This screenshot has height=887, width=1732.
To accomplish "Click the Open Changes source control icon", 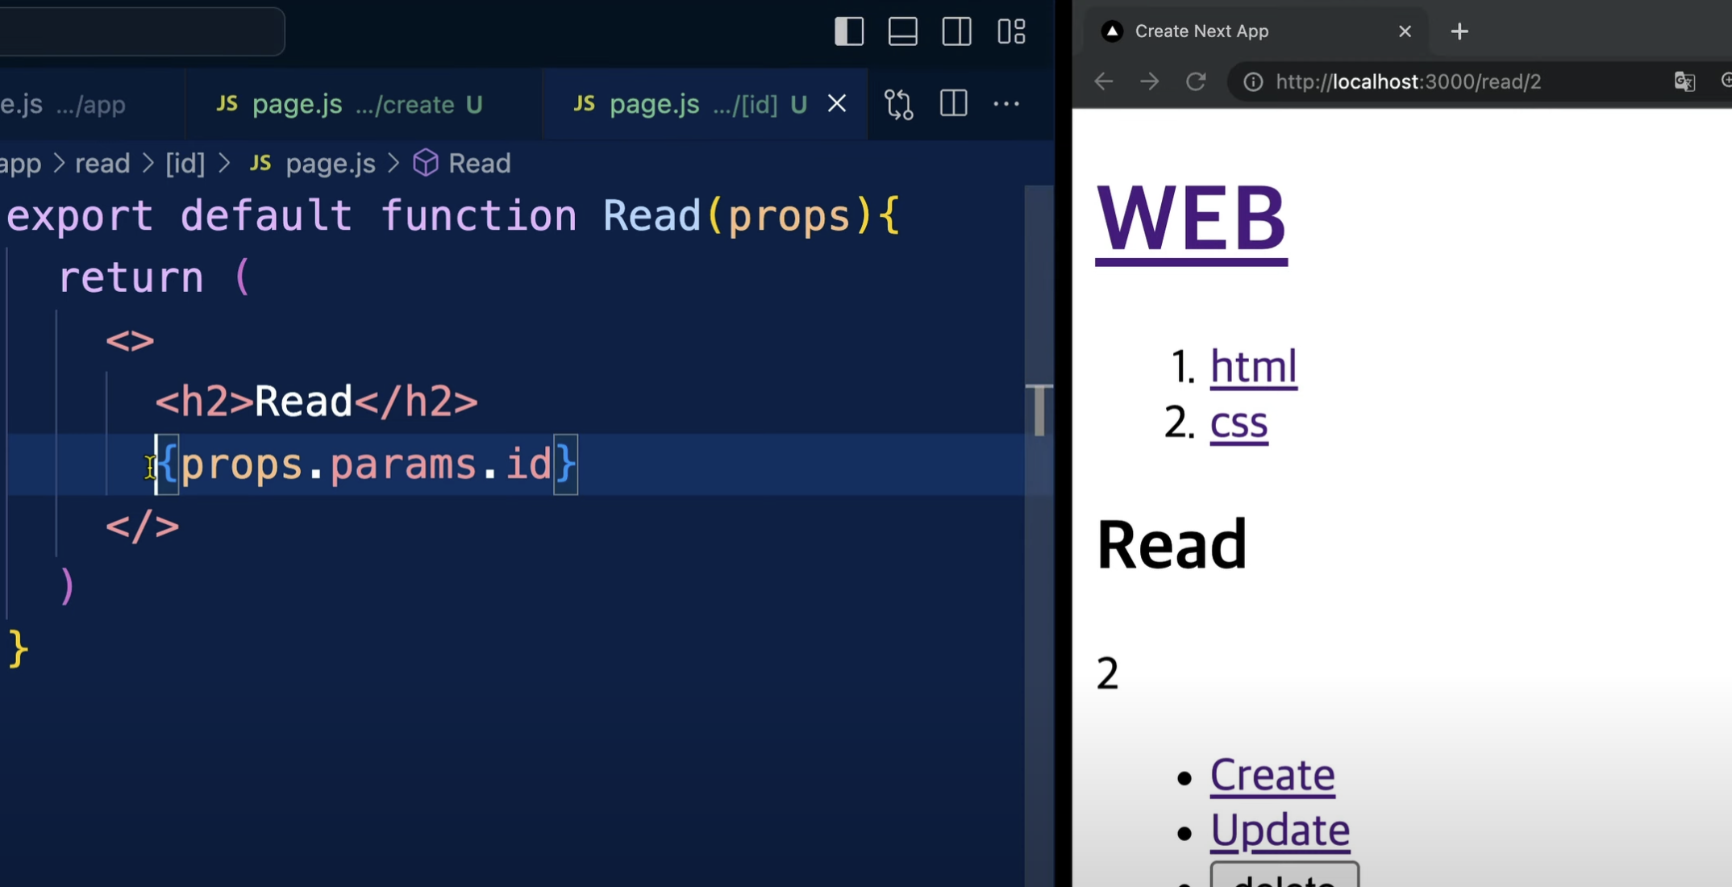I will (x=898, y=104).
